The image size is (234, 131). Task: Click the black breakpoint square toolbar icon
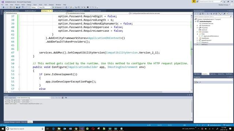click(x=88, y=7)
